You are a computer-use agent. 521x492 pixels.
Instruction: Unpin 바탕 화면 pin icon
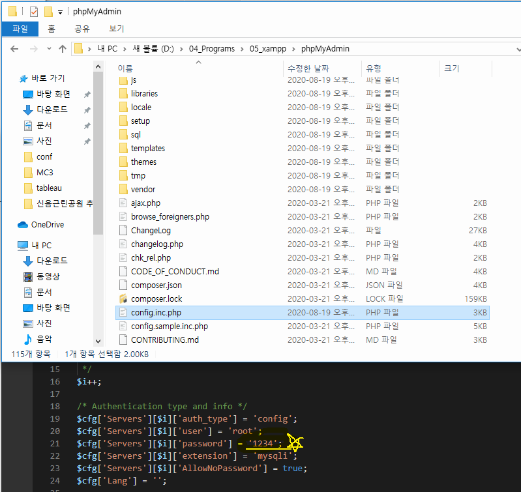[x=87, y=94]
